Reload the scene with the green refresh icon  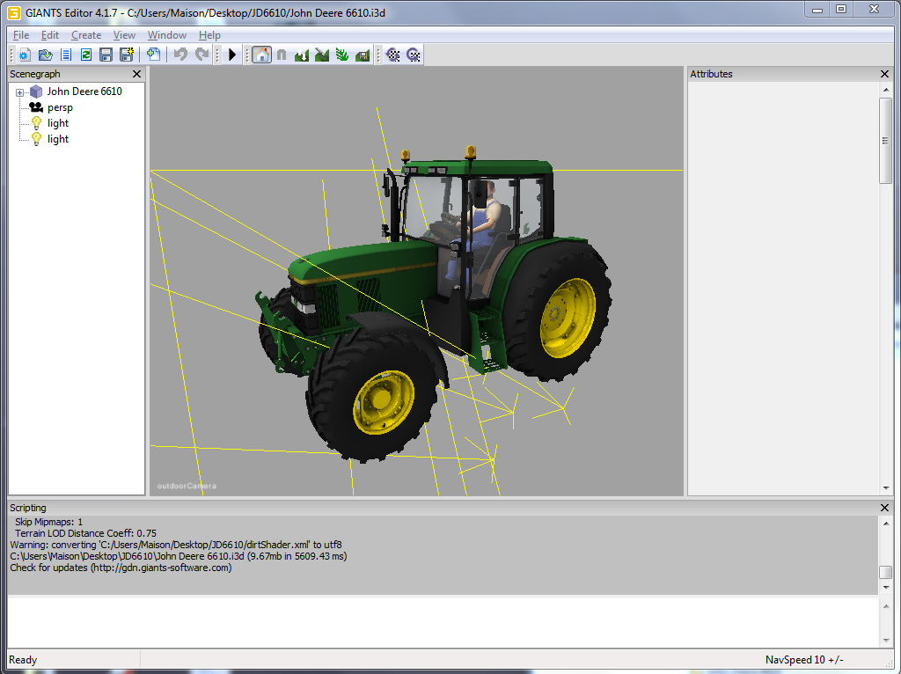point(85,55)
